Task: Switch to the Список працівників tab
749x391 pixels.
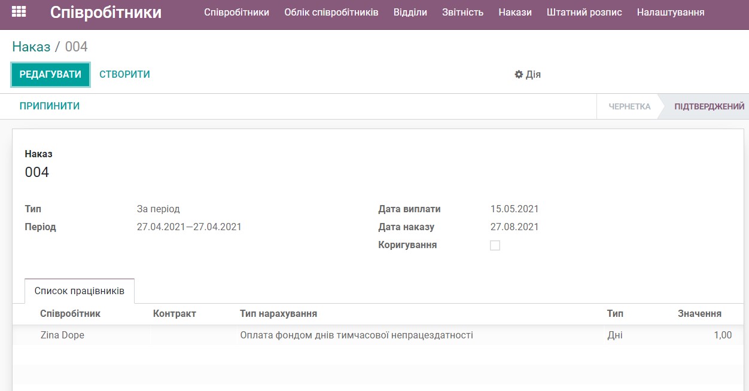Action: point(79,291)
